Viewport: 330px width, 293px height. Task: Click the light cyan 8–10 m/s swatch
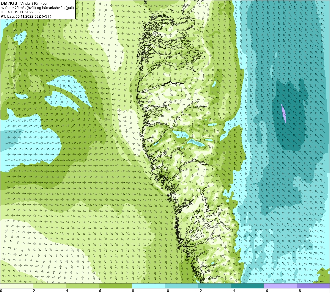click(x=148, y=286)
